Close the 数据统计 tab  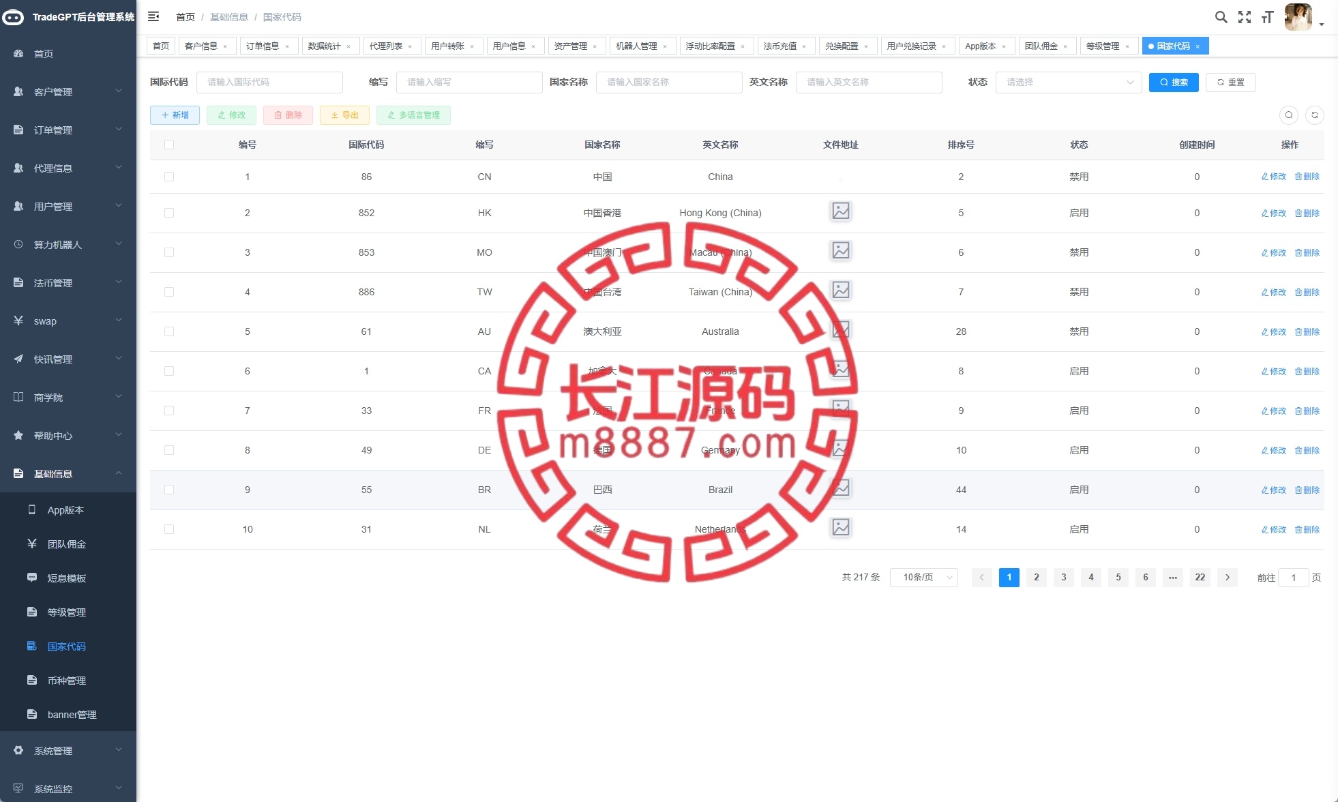348,46
